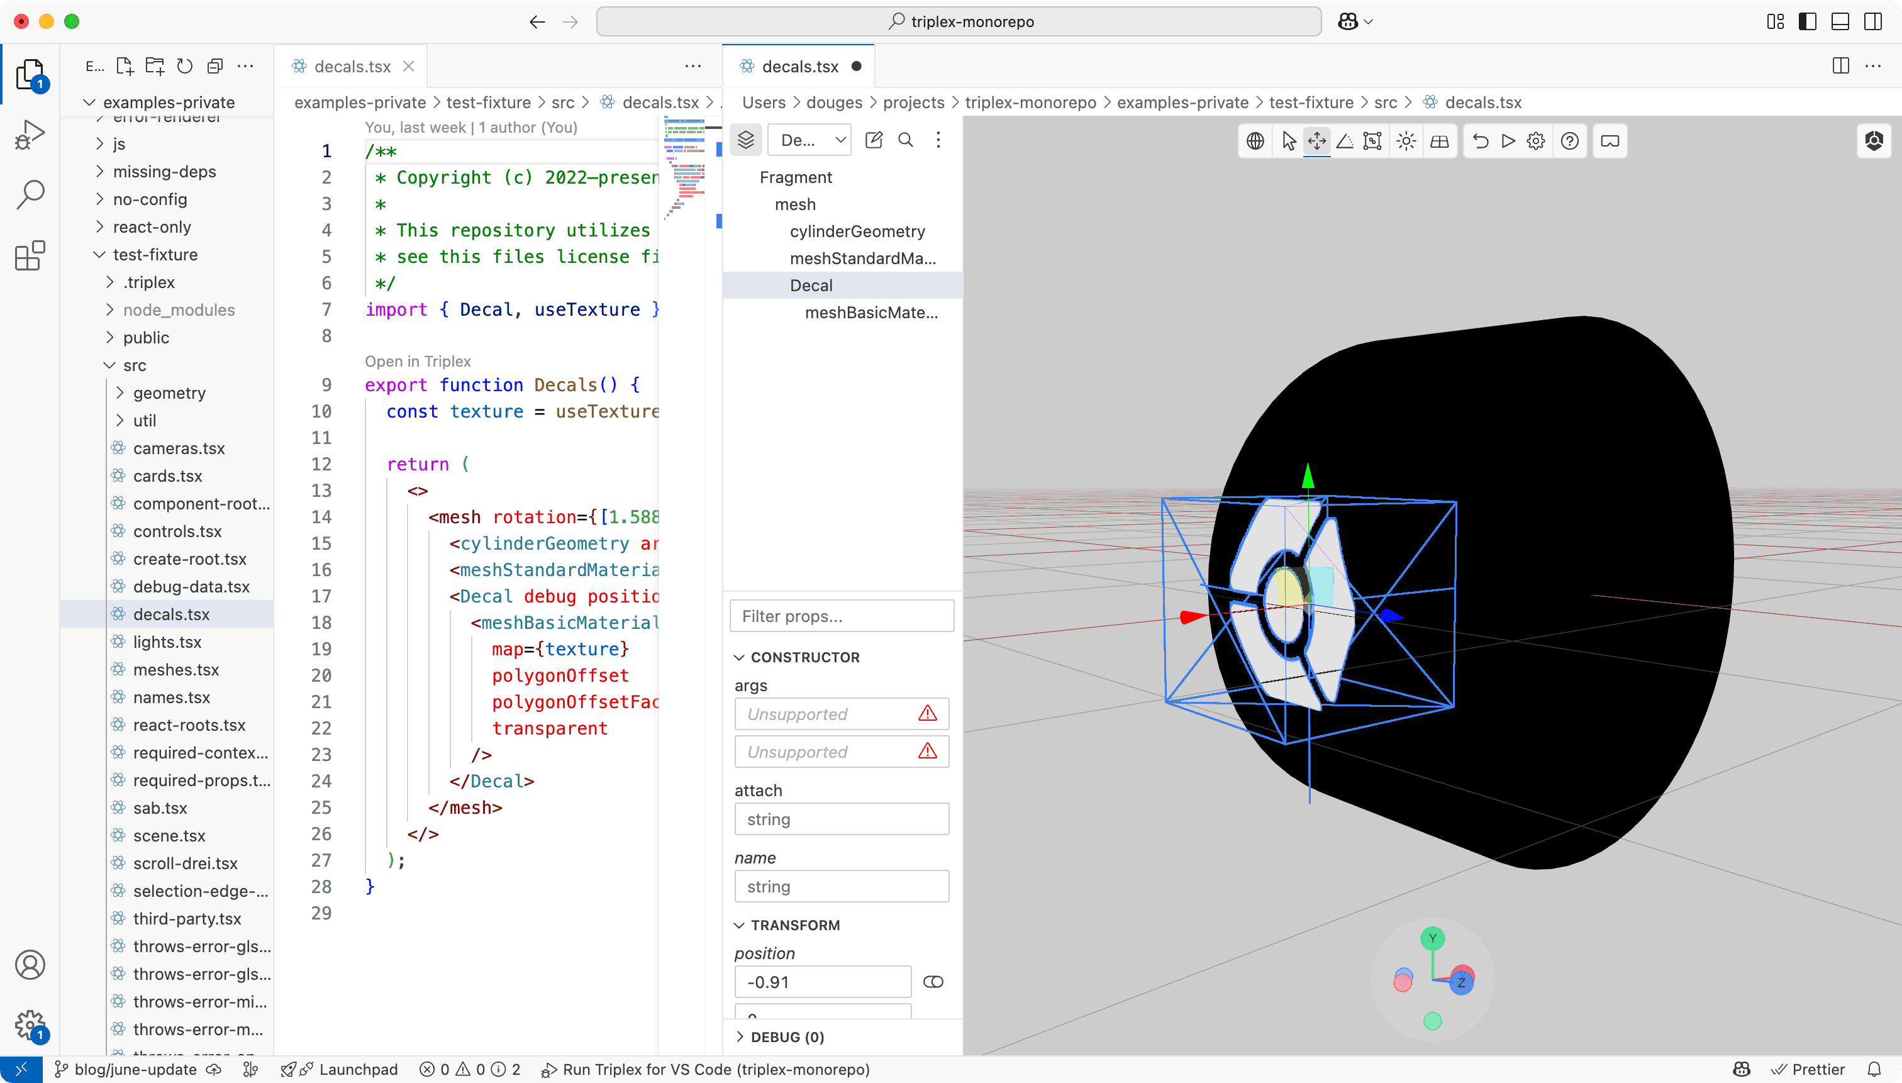Open scene settings gear icon
This screenshot has width=1902, height=1083.
pyautogui.click(x=1536, y=141)
